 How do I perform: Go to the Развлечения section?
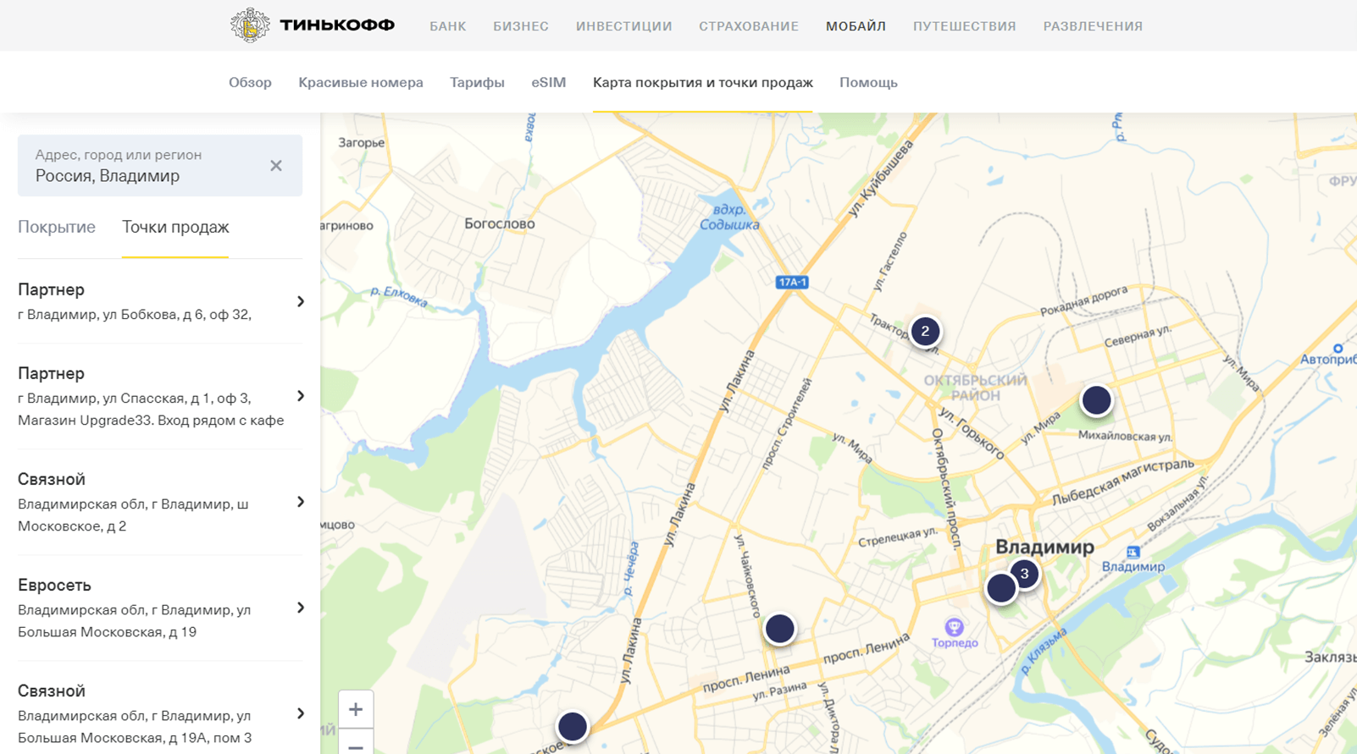pyautogui.click(x=1093, y=26)
